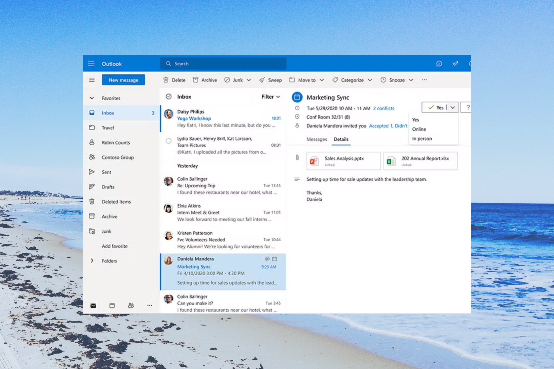Click Add favorite link
This screenshot has height=369, width=554.
pos(115,246)
